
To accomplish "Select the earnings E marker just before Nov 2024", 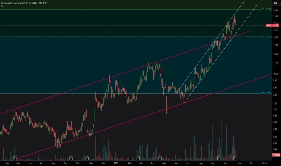I will [87, 158].
